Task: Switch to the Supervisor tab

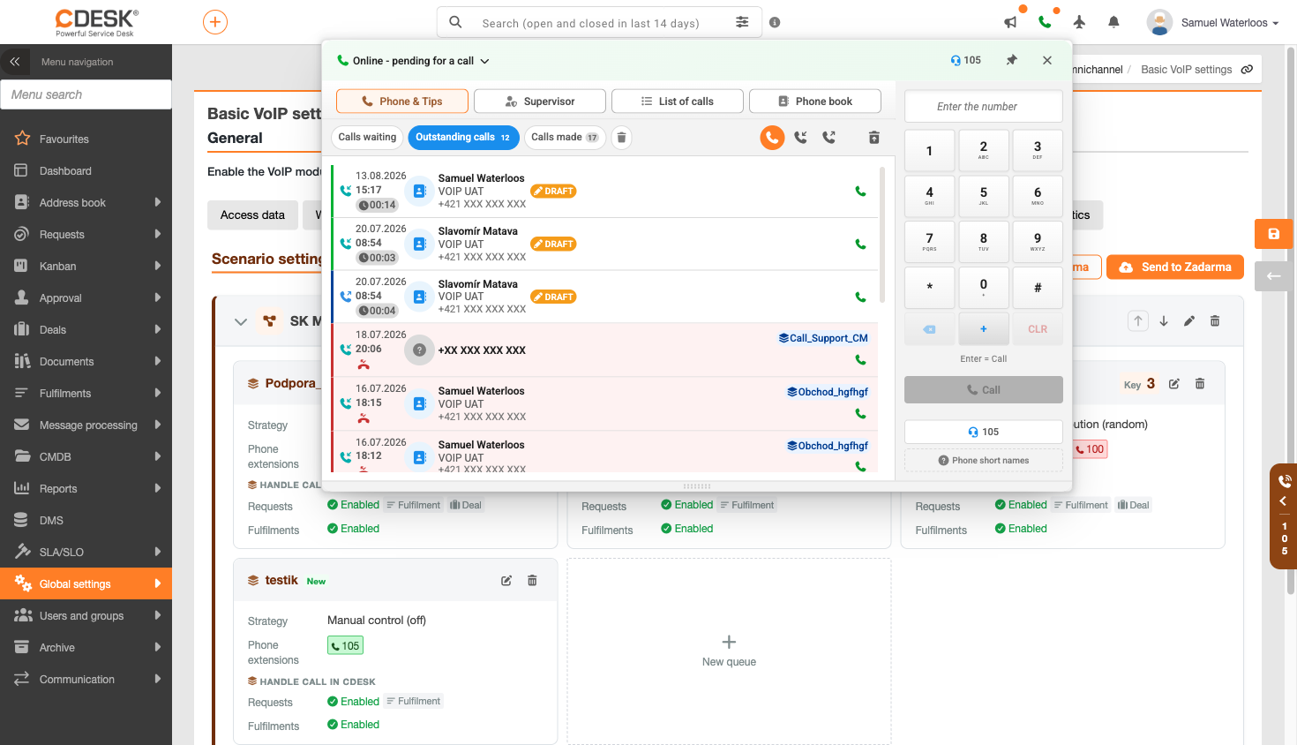Action: click(540, 102)
